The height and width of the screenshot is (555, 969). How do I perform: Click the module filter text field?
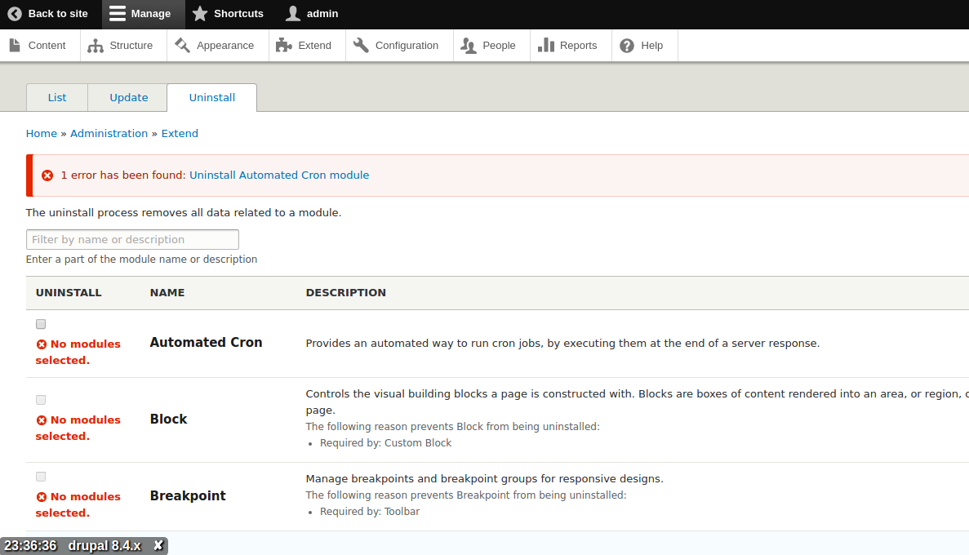coord(132,239)
